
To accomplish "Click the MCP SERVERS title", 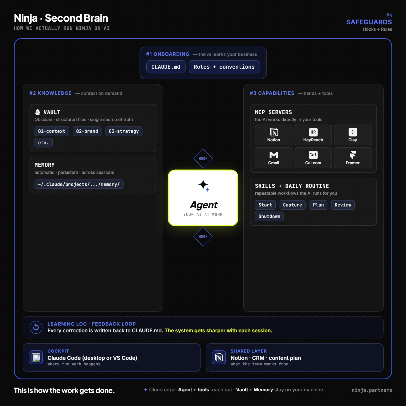I will pos(273,112).
